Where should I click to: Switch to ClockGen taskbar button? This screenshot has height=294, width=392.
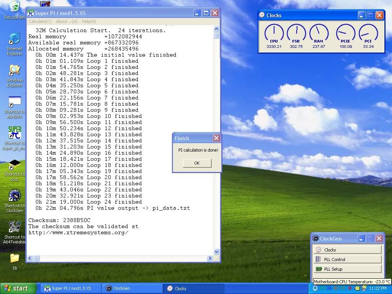132,288
